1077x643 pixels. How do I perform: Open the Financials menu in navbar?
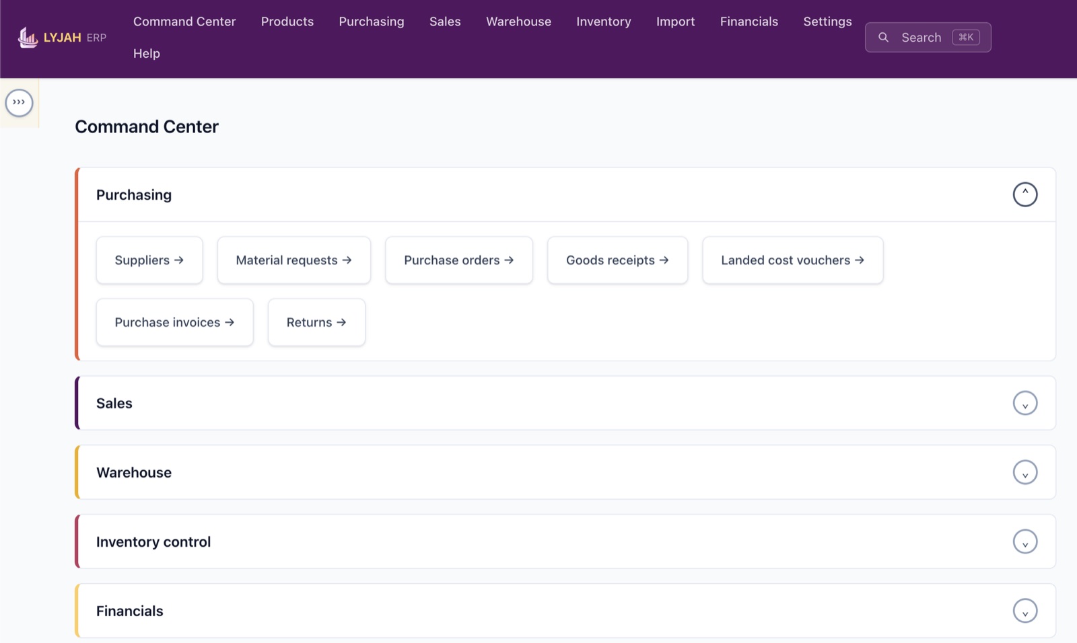pyautogui.click(x=749, y=22)
